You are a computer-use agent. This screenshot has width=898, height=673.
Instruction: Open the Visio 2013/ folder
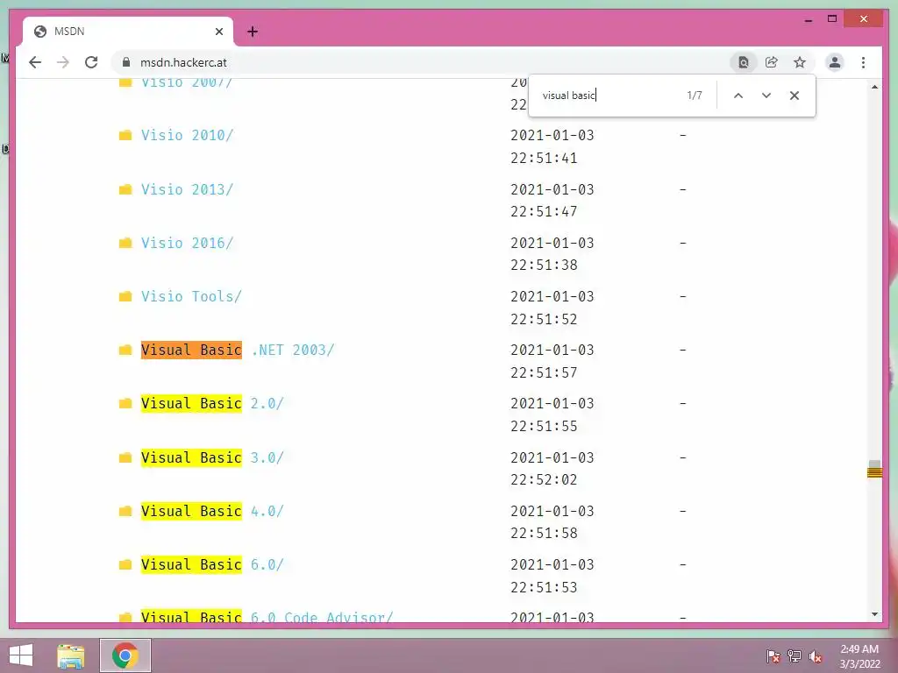(x=188, y=189)
